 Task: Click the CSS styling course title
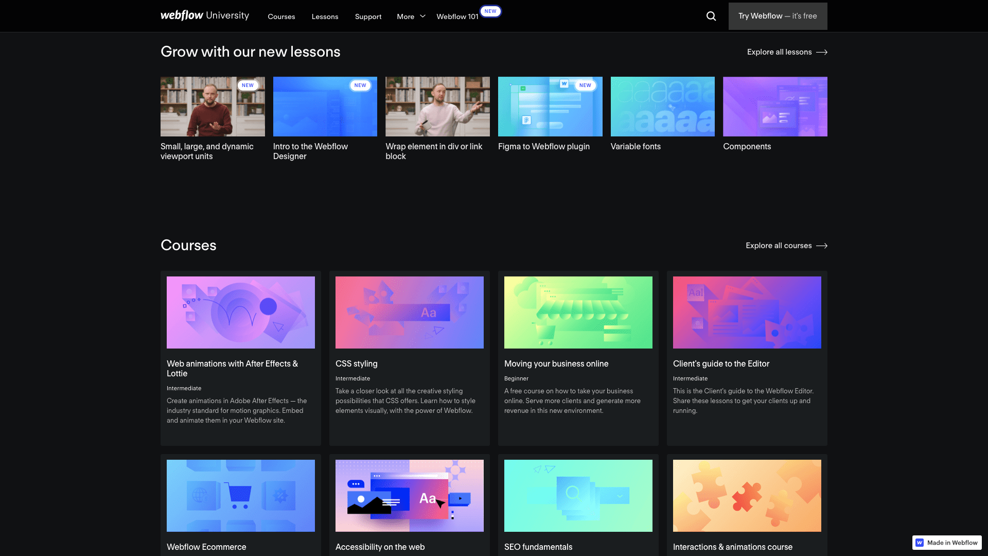(x=357, y=363)
